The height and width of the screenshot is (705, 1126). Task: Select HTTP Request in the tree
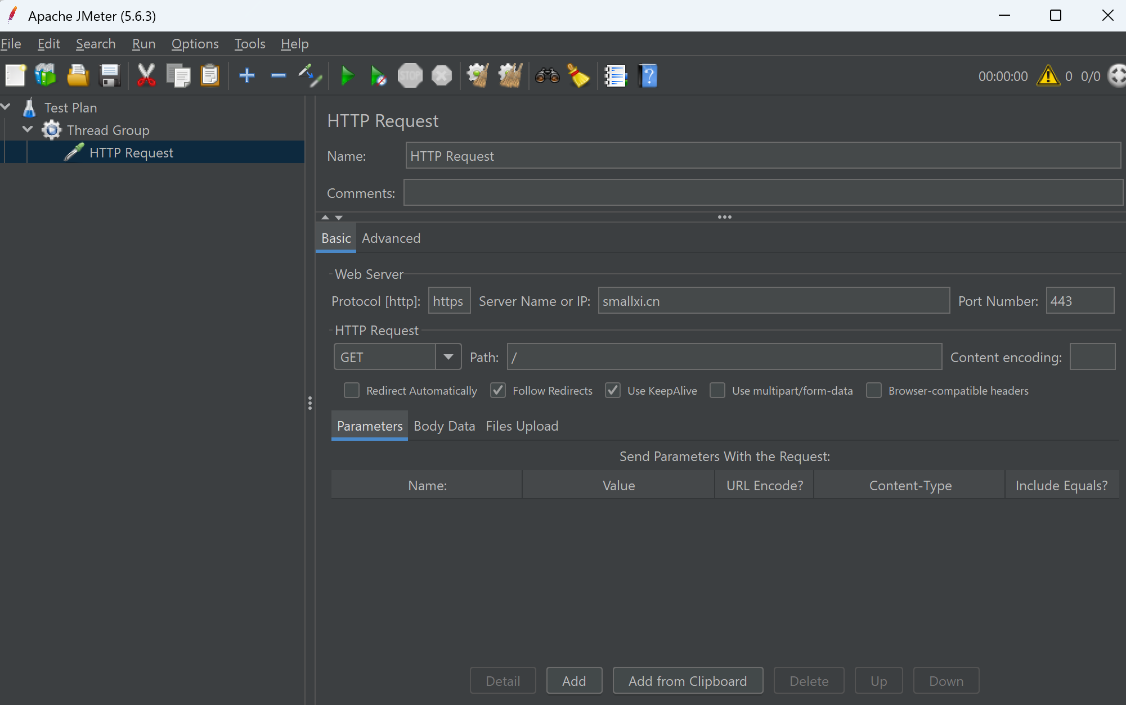click(x=131, y=152)
